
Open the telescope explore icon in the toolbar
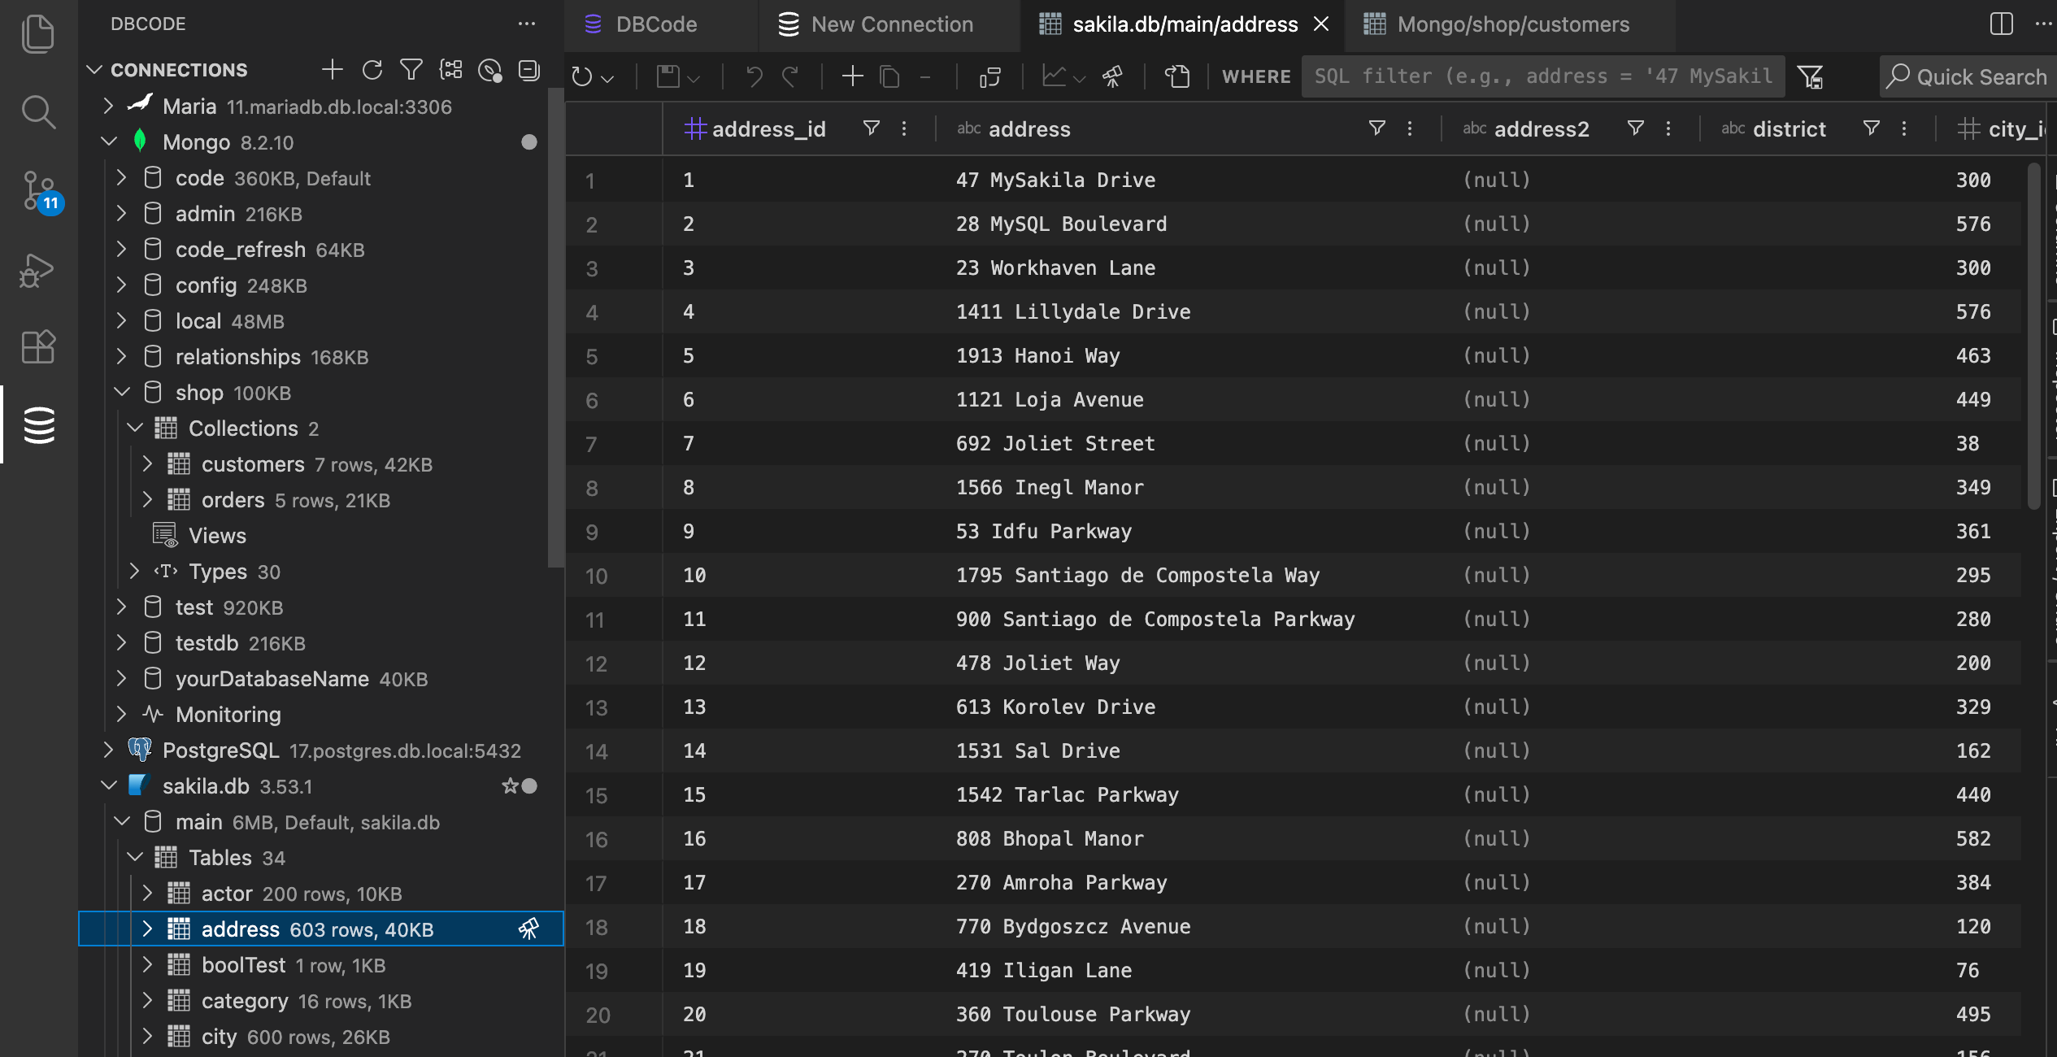coord(1112,77)
